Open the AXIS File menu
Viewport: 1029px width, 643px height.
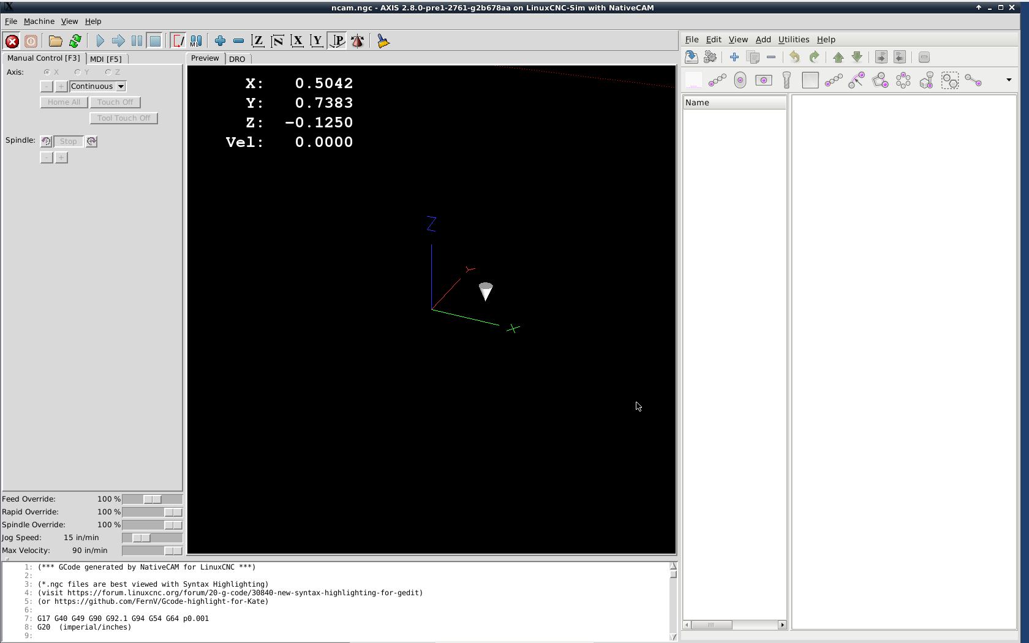coord(11,21)
